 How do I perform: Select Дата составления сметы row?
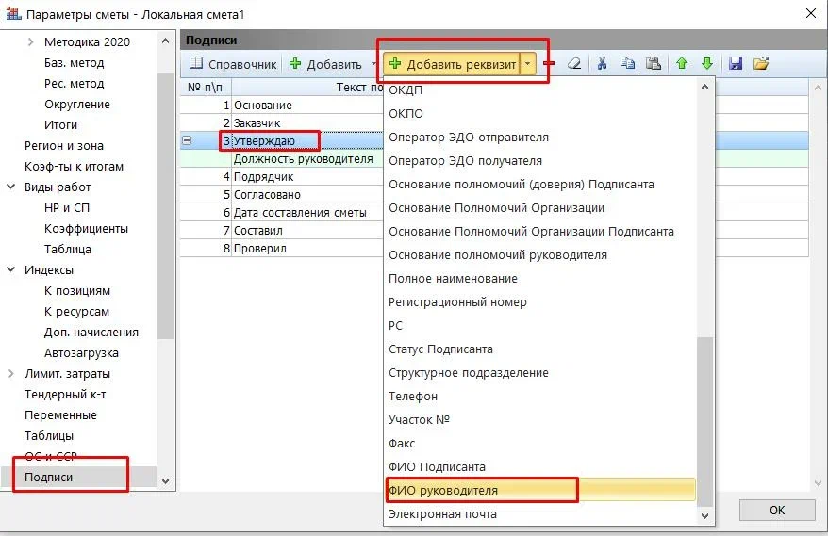(x=282, y=213)
